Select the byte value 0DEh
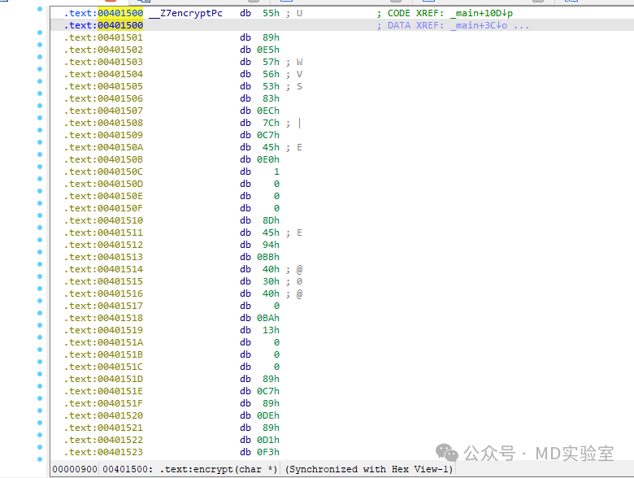The height and width of the screenshot is (478, 634). coord(268,415)
